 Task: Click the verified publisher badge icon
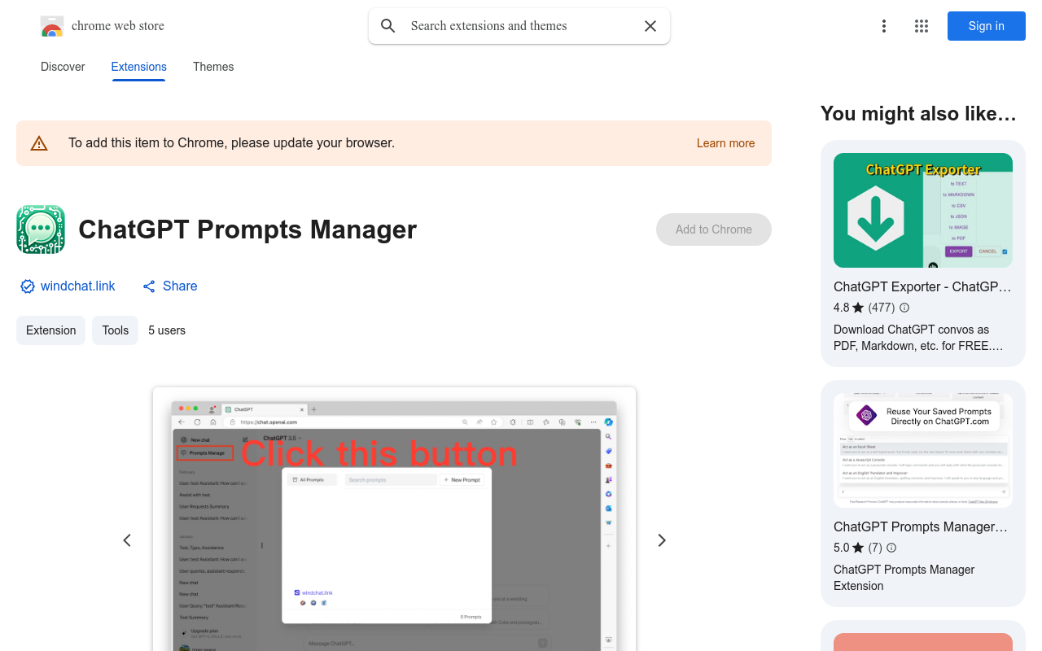pyautogui.click(x=28, y=286)
